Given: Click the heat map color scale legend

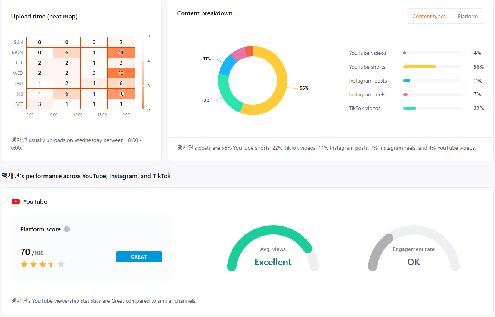Looking at the screenshot, I should 142,73.
